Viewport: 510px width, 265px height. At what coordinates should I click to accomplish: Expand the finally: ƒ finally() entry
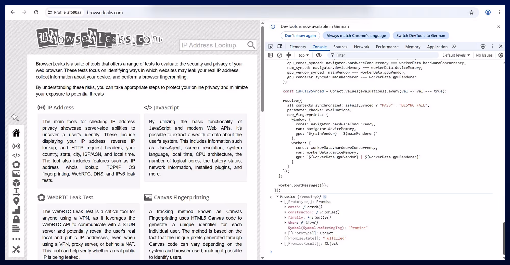point(285,217)
